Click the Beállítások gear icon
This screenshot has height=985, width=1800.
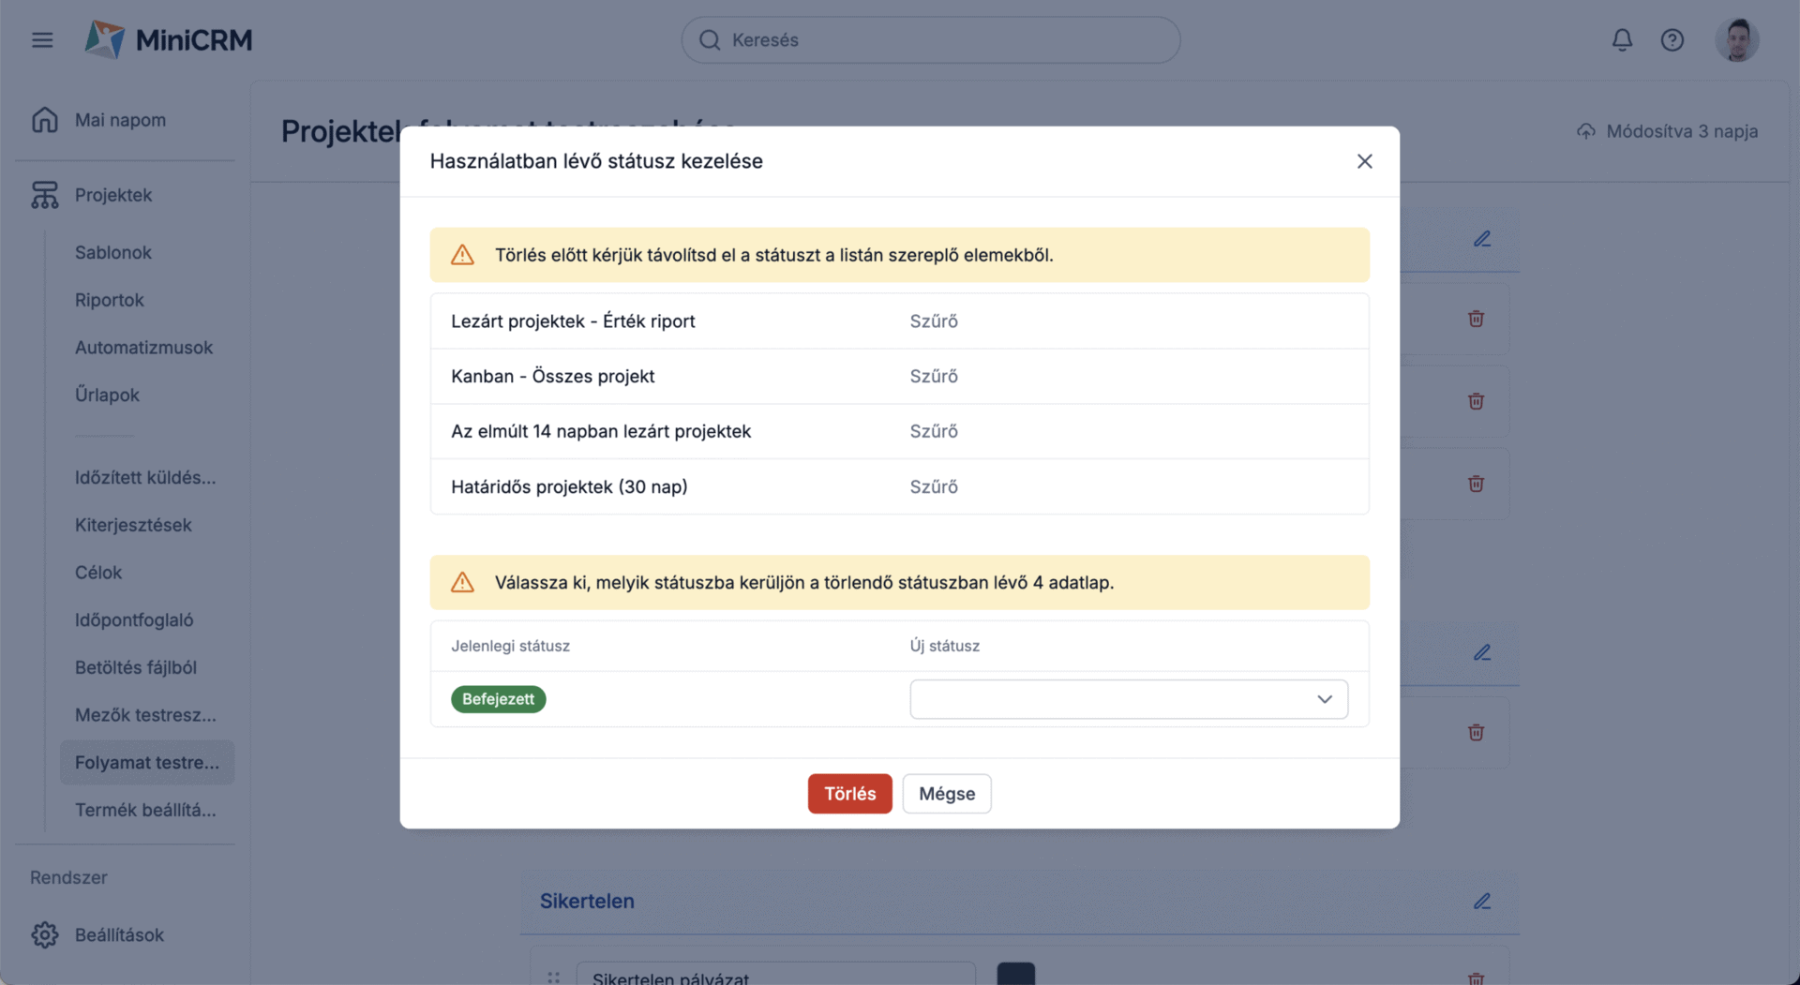click(x=44, y=934)
